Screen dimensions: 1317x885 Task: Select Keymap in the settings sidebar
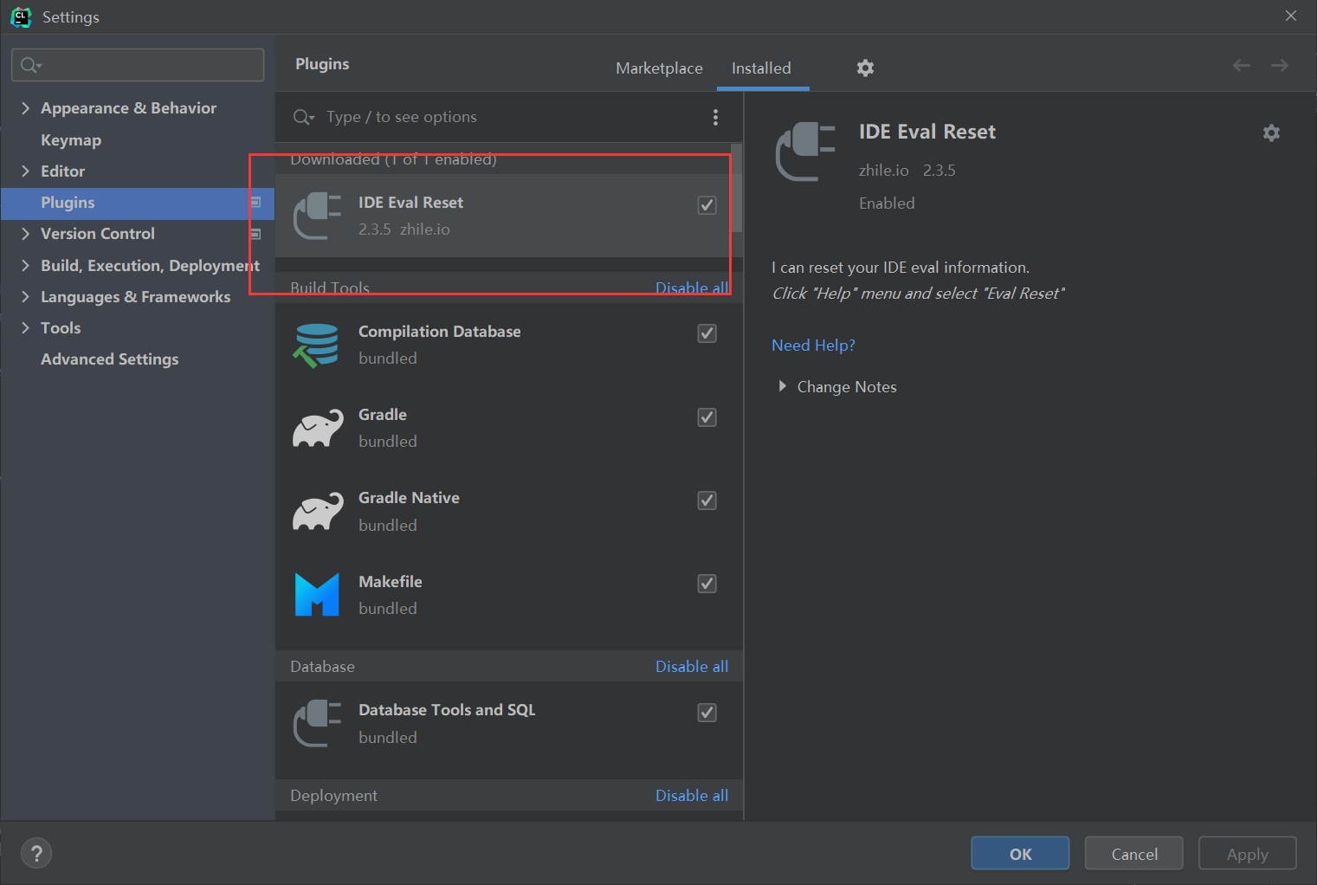71,139
